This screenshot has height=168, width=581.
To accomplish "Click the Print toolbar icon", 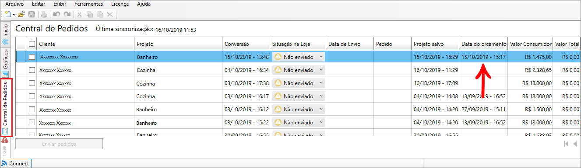I will coord(44,14).
